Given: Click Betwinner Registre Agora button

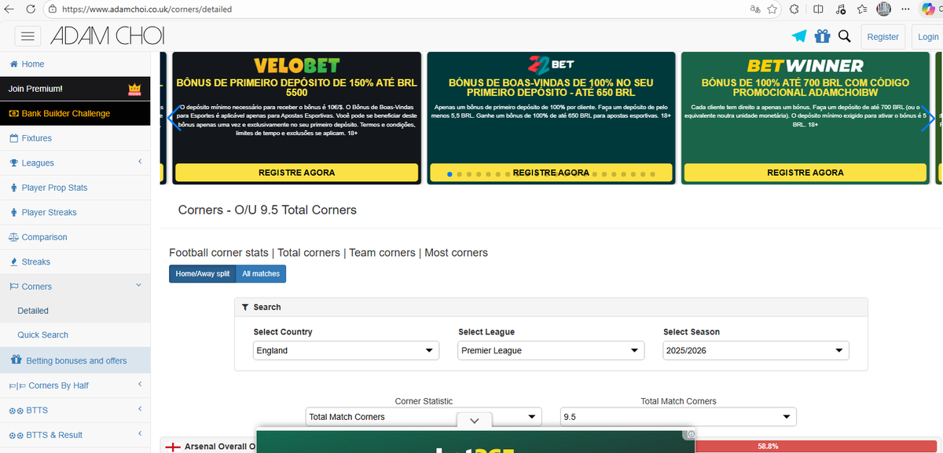Looking at the screenshot, I should click(x=805, y=173).
